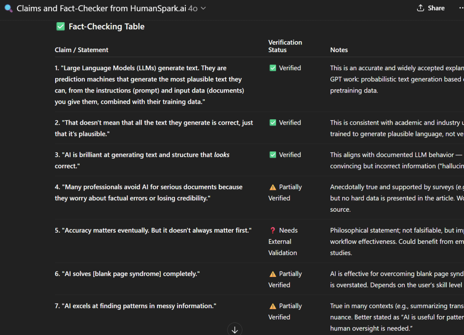Image resolution: width=464 pixels, height=335 pixels.
Task: Click the warning triangle icon on claim 4
Action: (x=273, y=186)
